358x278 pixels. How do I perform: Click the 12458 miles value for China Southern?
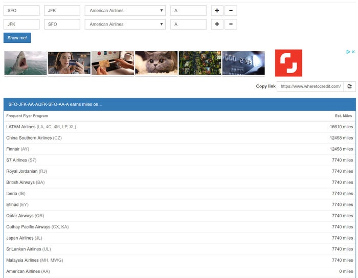[x=341, y=138]
